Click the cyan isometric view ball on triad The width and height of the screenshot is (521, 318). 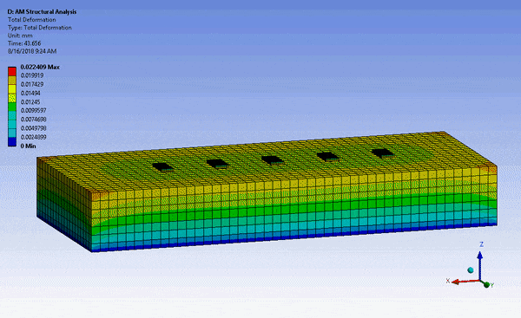point(471,270)
